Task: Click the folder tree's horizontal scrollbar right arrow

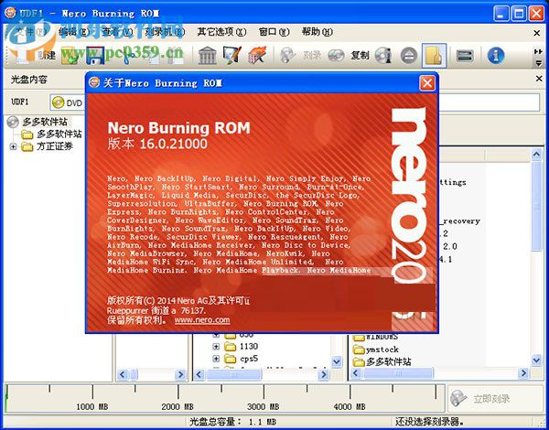Action: click(x=323, y=375)
